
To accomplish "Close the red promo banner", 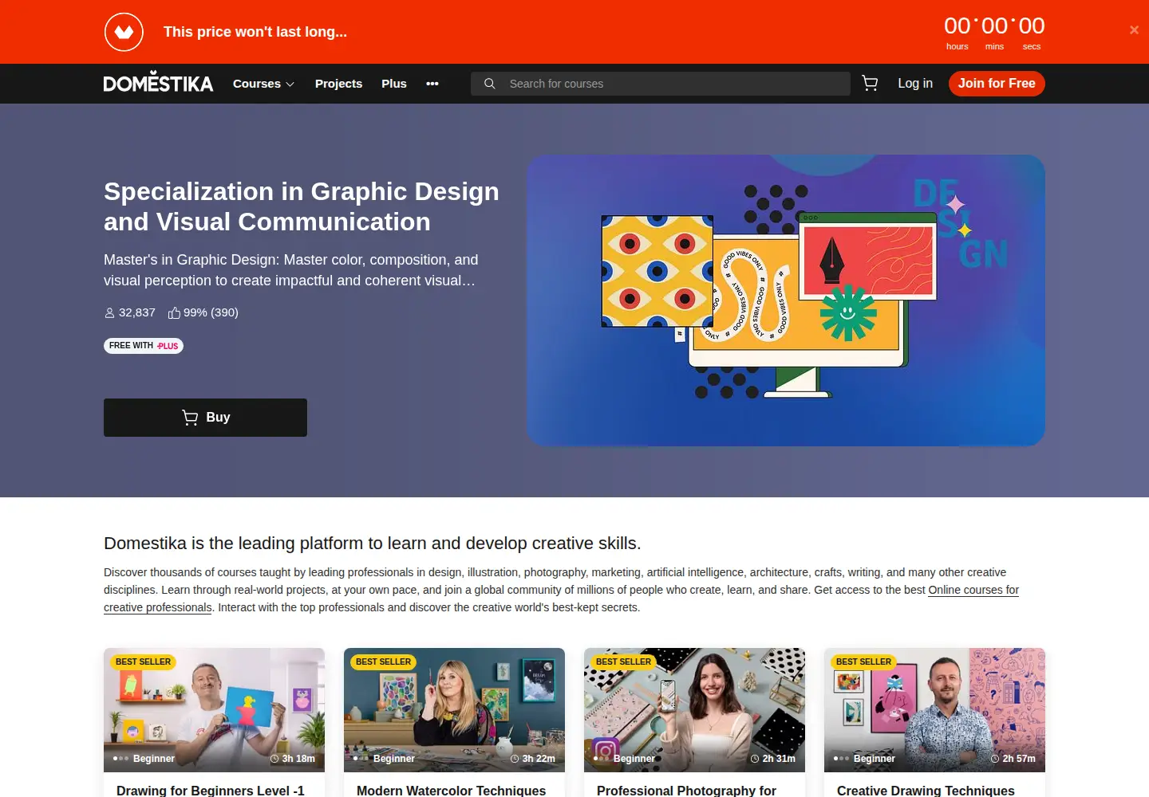I will pos(1134,30).
